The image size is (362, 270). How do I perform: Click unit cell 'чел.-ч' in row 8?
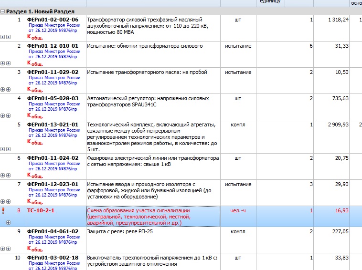pyautogui.click(x=238, y=211)
